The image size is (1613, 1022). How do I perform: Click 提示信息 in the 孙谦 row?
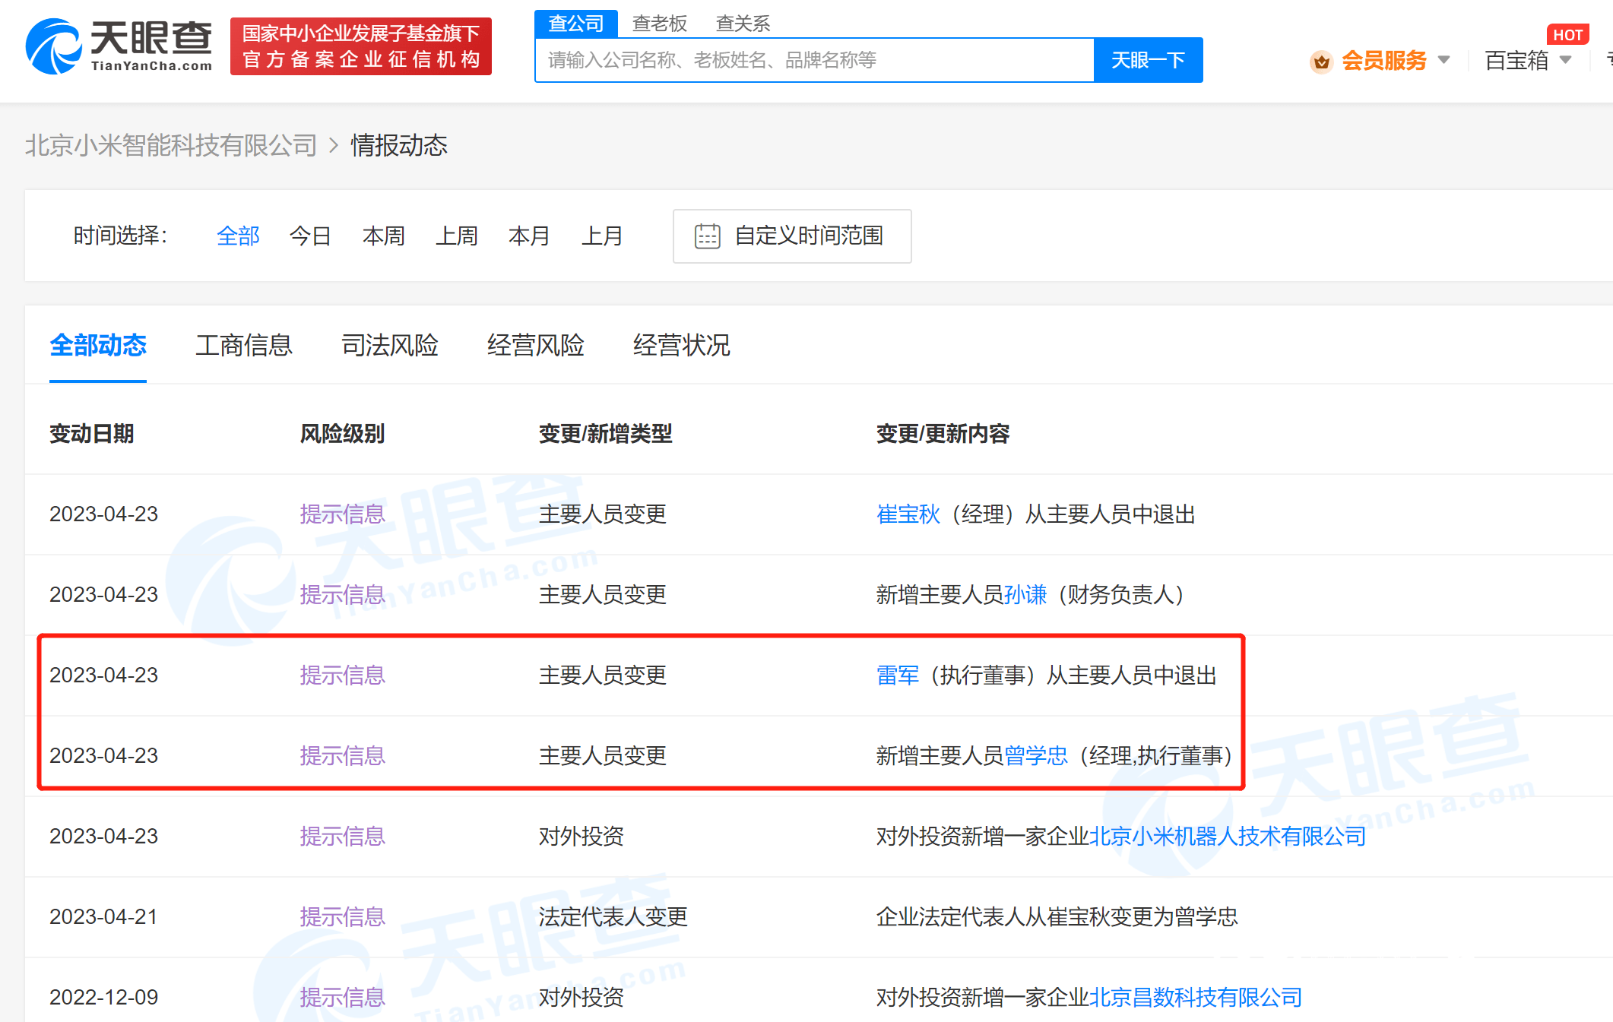click(343, 595)
